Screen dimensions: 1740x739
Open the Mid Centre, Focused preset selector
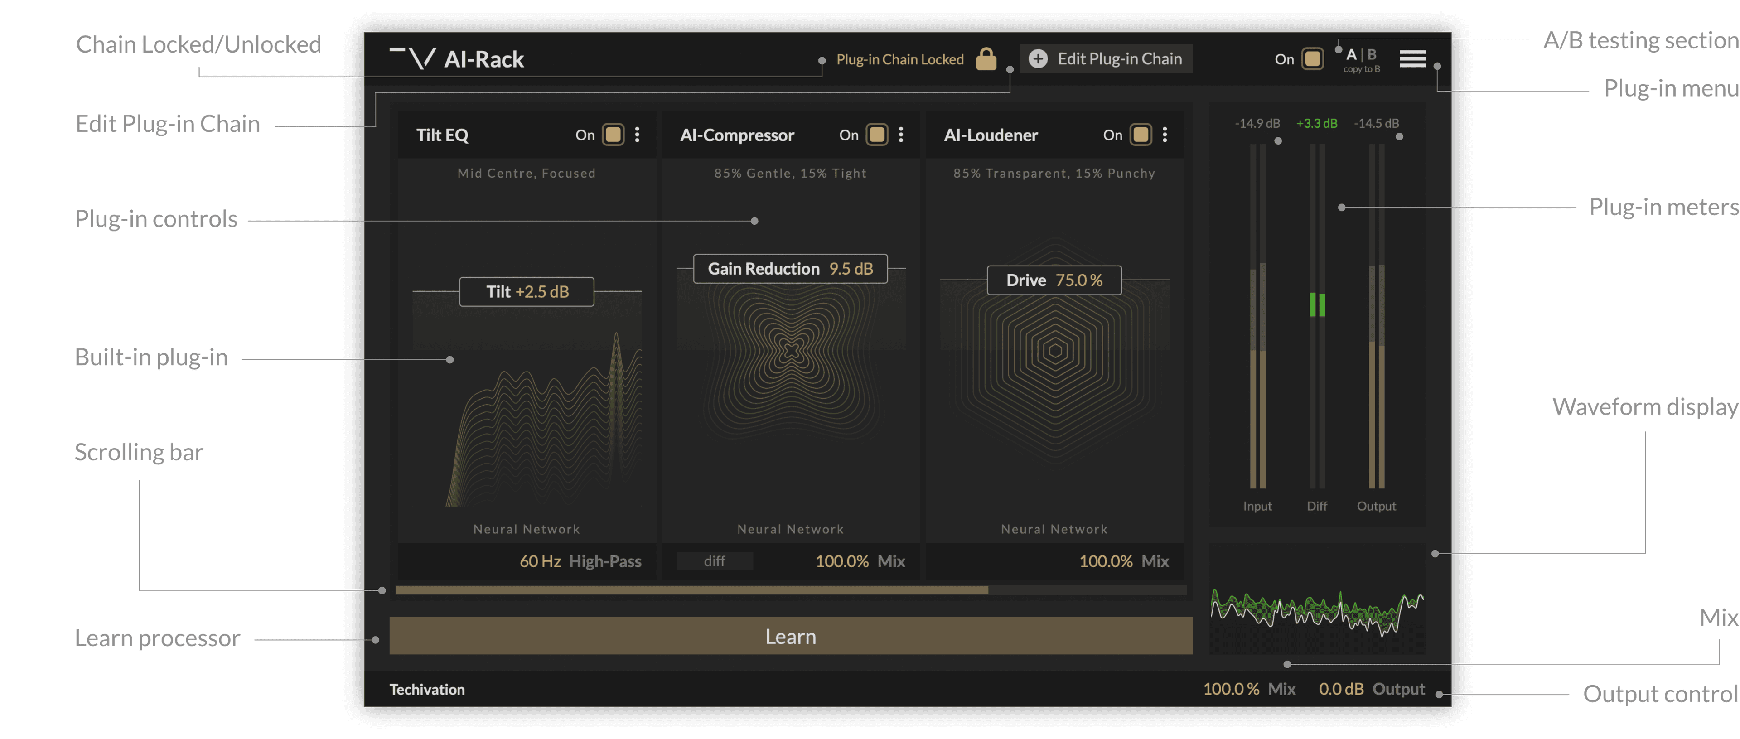tap(526, 174)
